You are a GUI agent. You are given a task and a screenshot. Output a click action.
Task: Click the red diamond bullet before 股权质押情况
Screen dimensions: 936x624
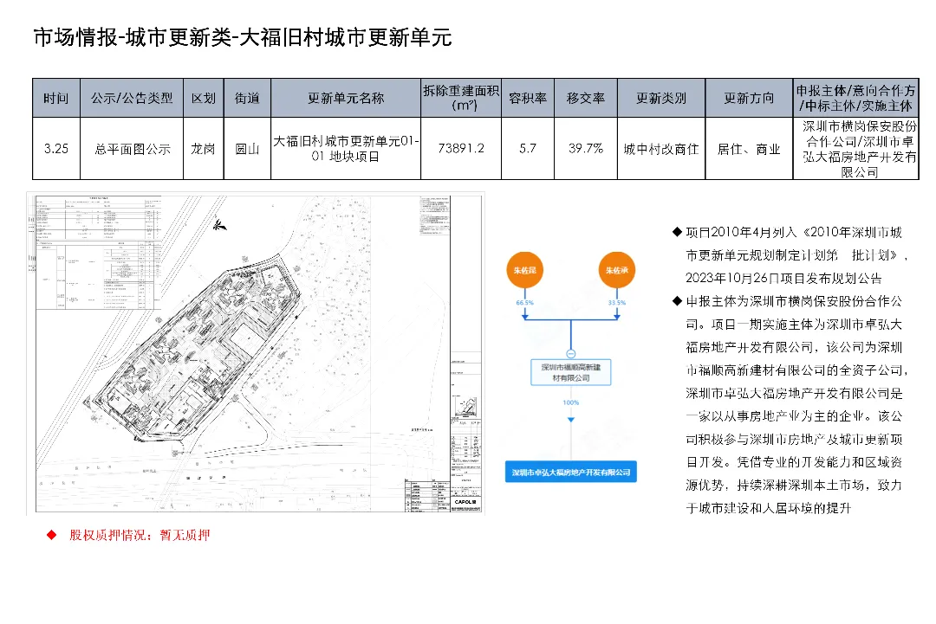tap(52, 535)
